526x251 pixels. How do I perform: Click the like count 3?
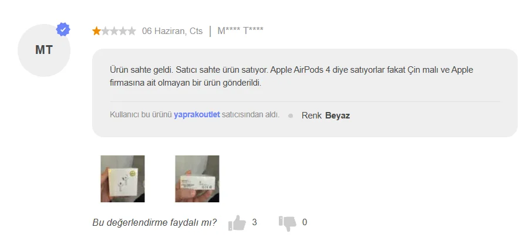[254, 222]
